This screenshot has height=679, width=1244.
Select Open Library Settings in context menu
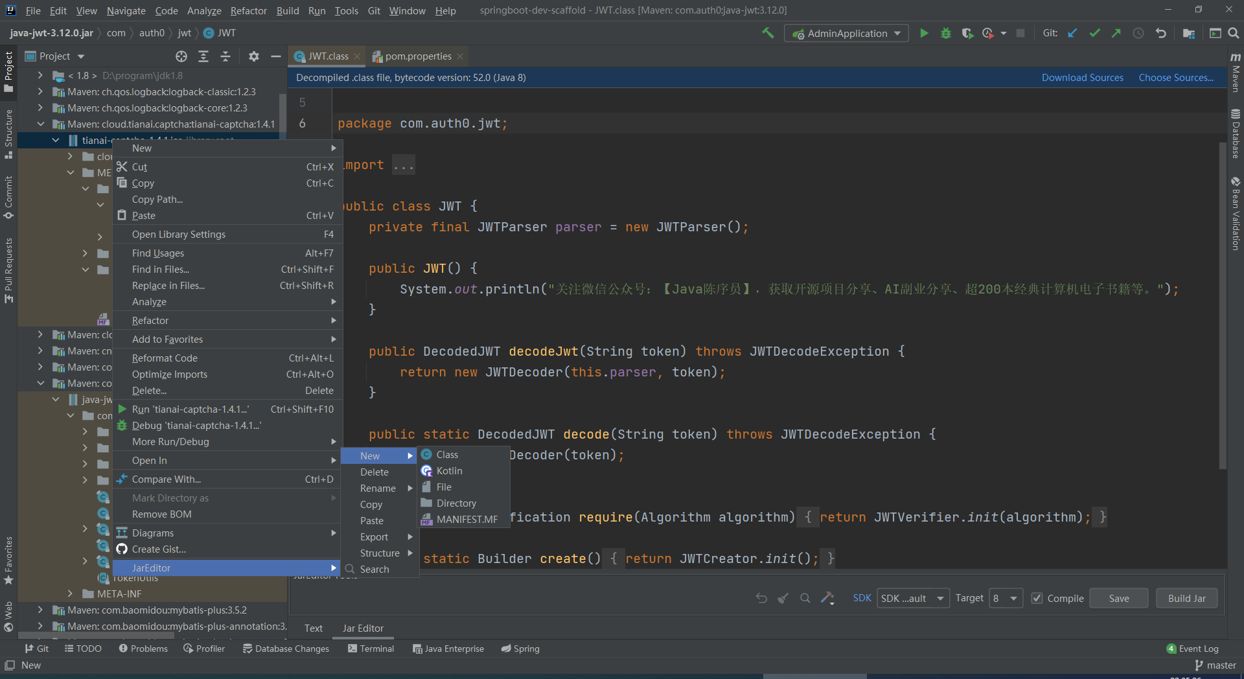(179, 235)
